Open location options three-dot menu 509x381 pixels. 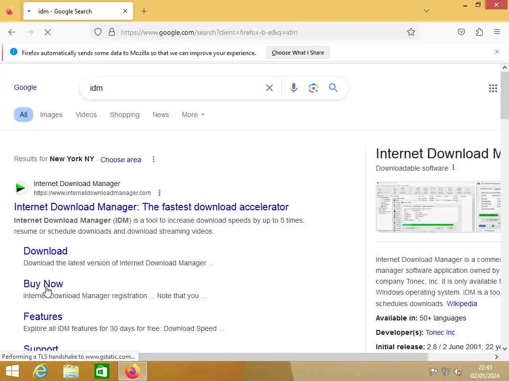[x=154, y=159]
